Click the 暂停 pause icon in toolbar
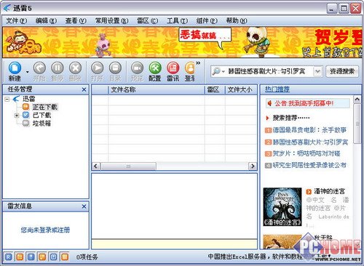This screenshot has height=266, width=364. coord(58,68)
